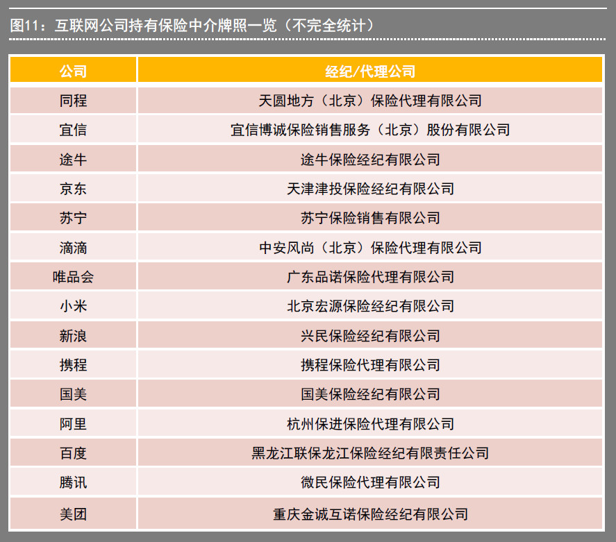Select 苏宁保险销售有限公司 cell
Screen dimensions: 616x542
(370, 217)
